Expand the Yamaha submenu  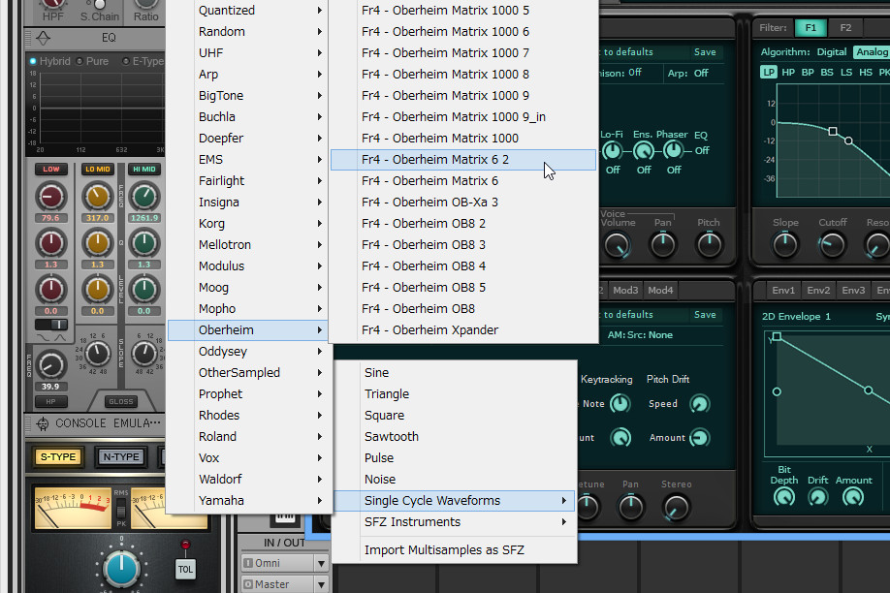(248, 501)
